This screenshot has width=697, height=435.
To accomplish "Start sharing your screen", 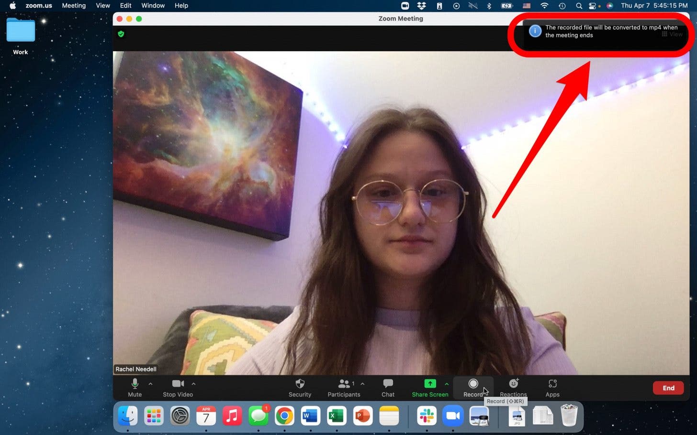I will coord(429,388).
